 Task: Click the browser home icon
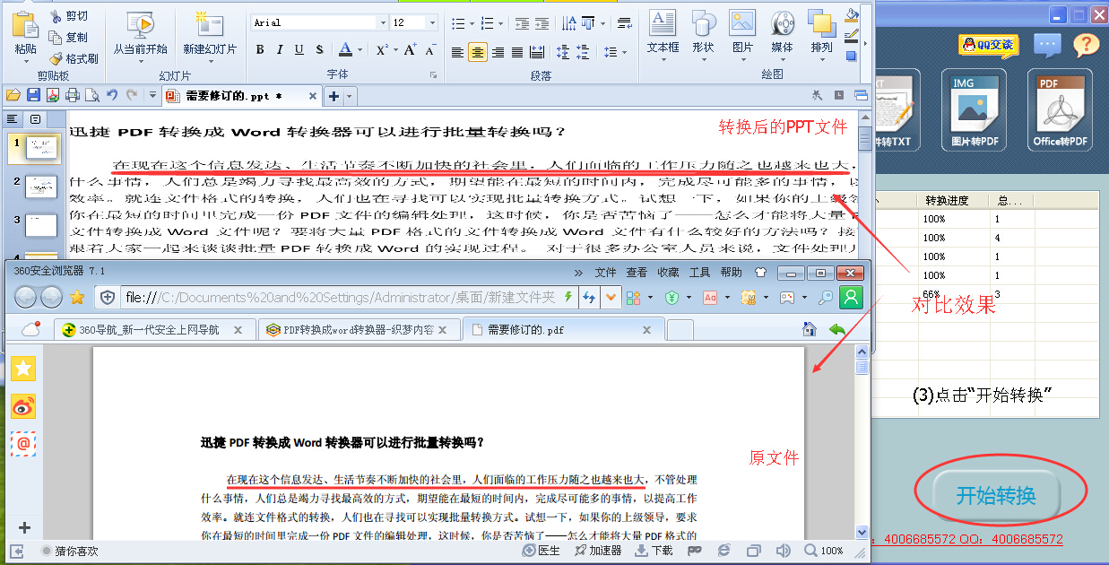click(x=809, y=330)
